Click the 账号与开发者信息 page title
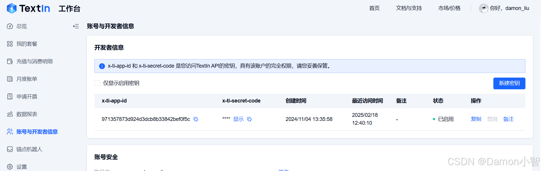Image resolution: width=541 pixels, height=171 pixels. point(111,26)
